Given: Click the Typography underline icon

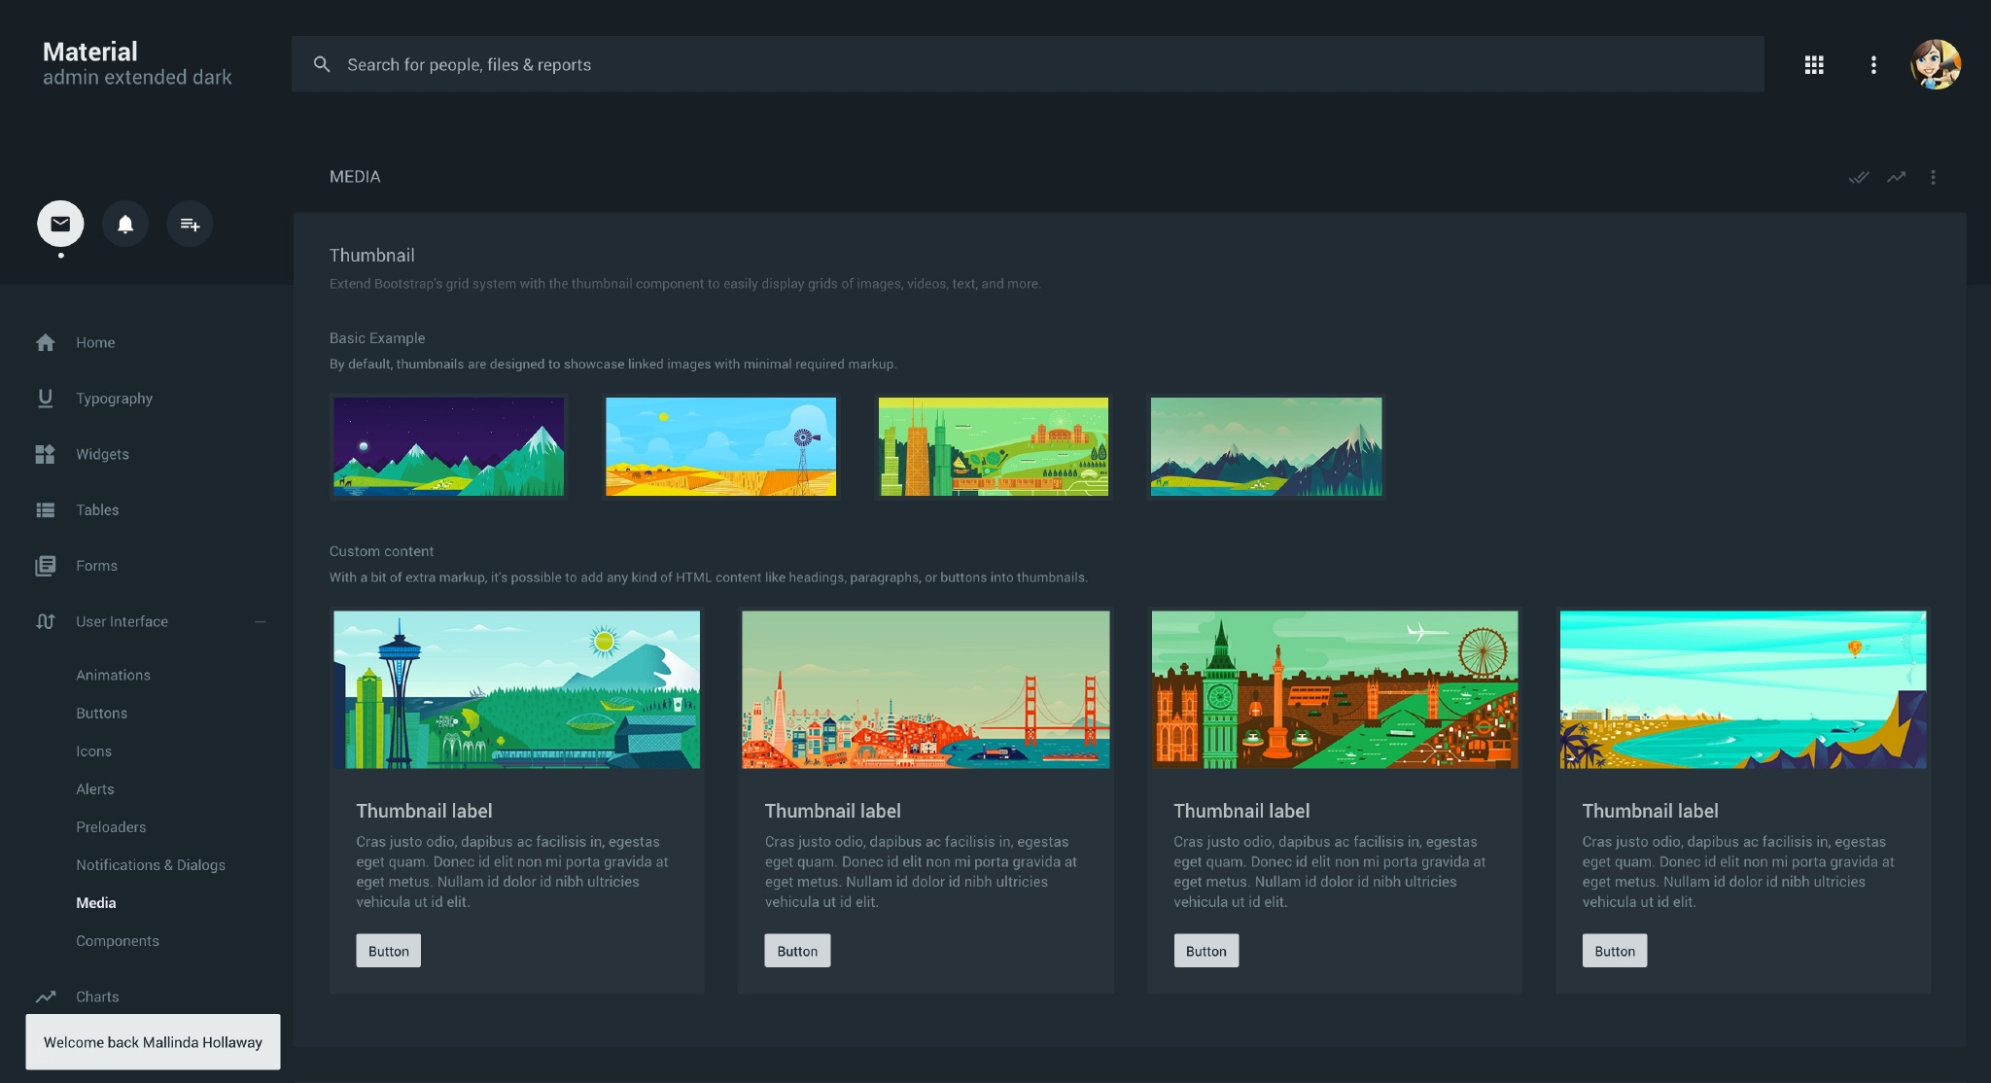Looking at the screenshot, I should pos(45,398).
